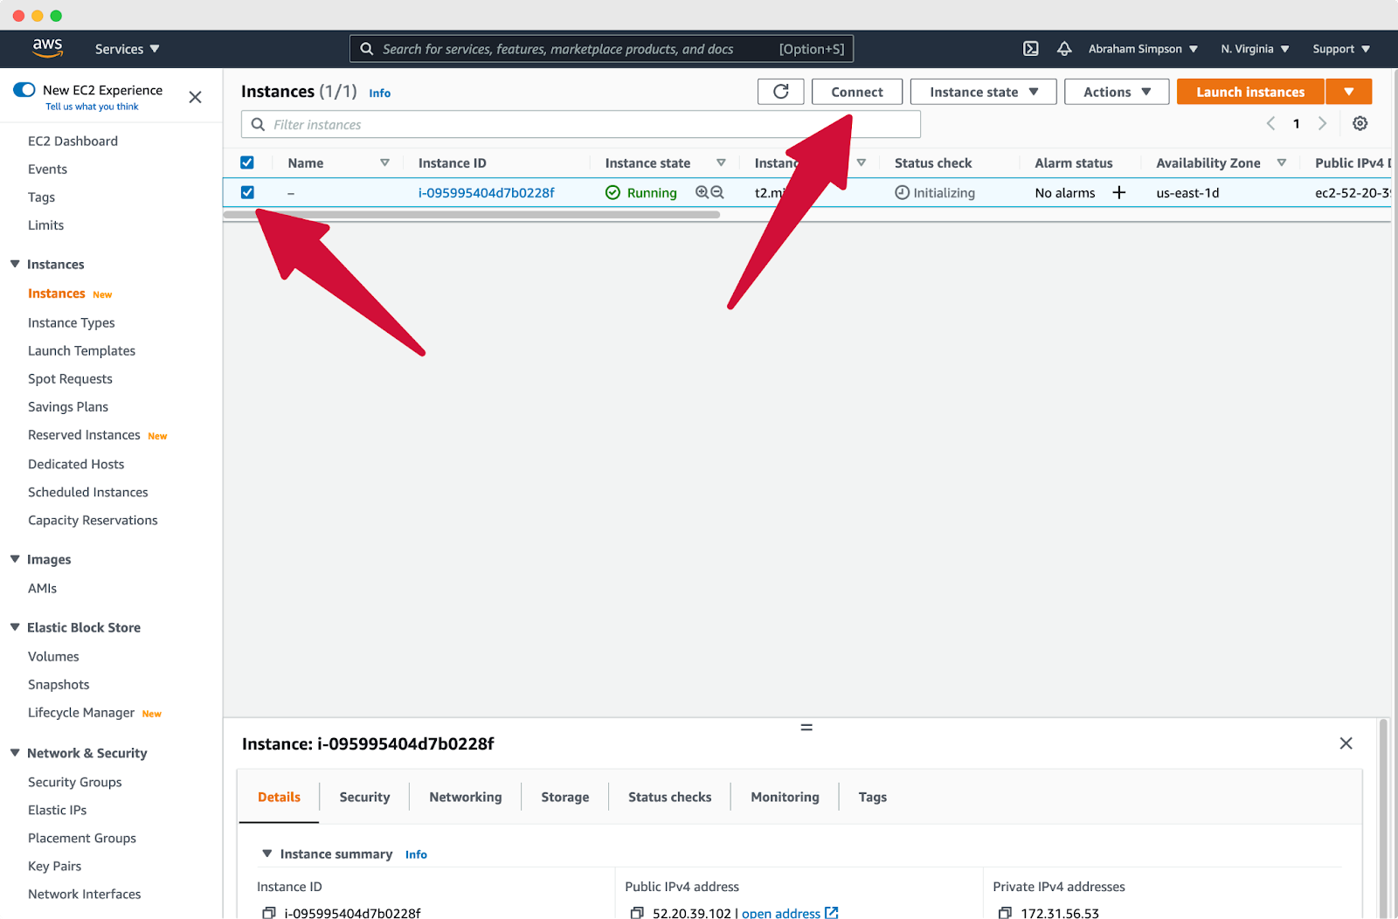Open the notifications bell
The width and height of the screenshot is (1398, 919).
[1064, 49]
